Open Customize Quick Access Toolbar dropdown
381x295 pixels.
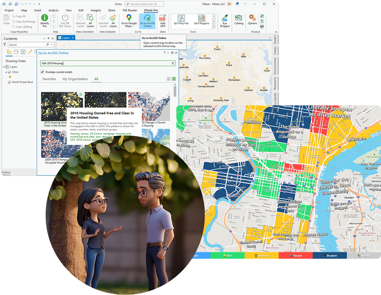[39, 4]
